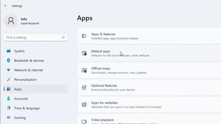Click the Apps for websites icon

click(x=84, y=105)
